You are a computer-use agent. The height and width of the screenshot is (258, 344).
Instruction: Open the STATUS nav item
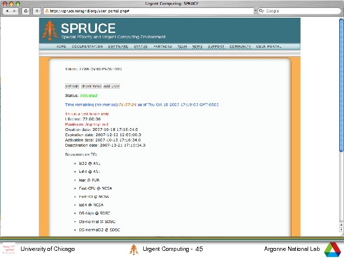pos(140,46)
